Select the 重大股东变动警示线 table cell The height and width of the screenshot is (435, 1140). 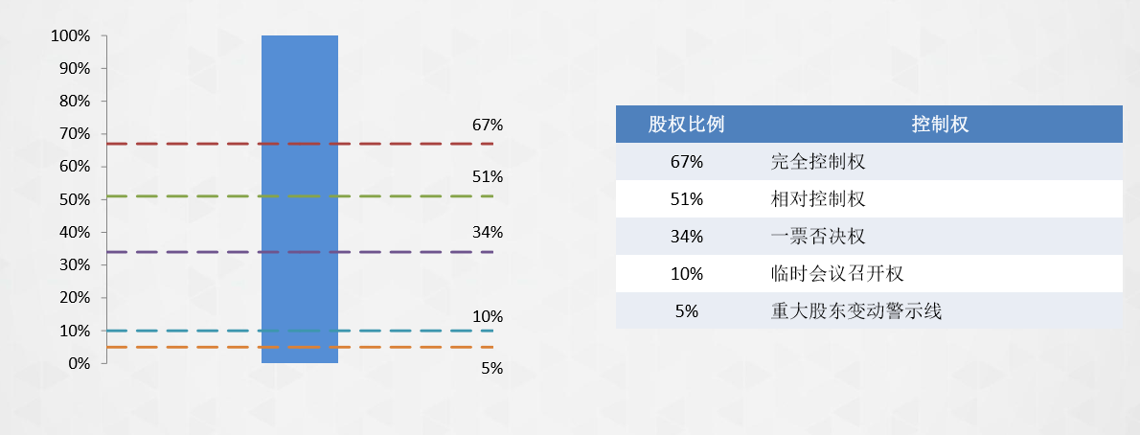coord(856,311)
